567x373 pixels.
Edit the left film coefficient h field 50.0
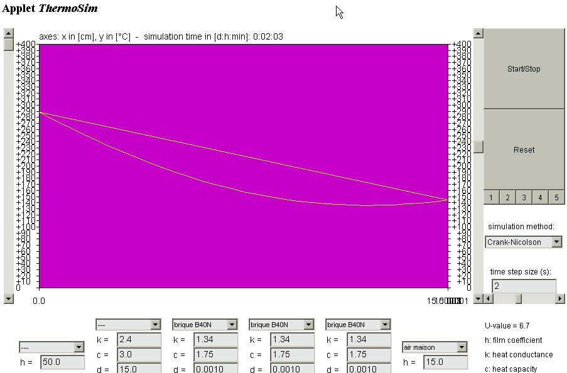click(63, 362)
